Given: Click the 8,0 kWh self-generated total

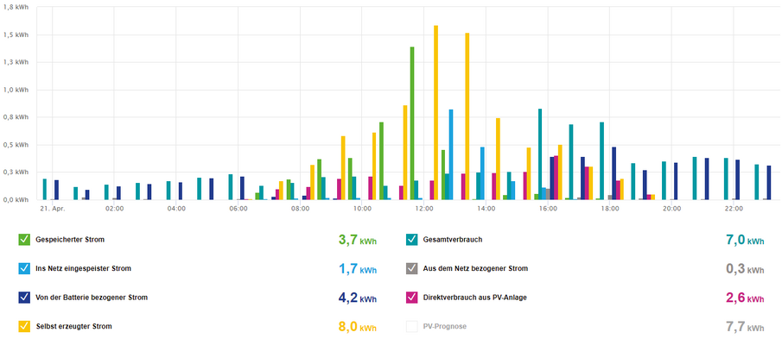Looking at the screenshot, I should [x=358, y=327].
